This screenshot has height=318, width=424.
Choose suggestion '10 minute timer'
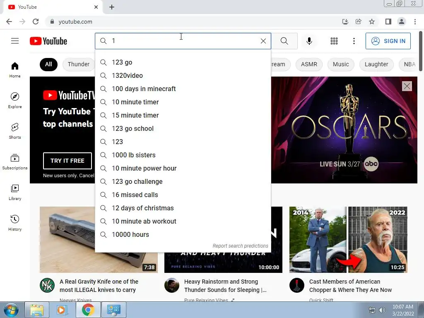pos(183,102)
